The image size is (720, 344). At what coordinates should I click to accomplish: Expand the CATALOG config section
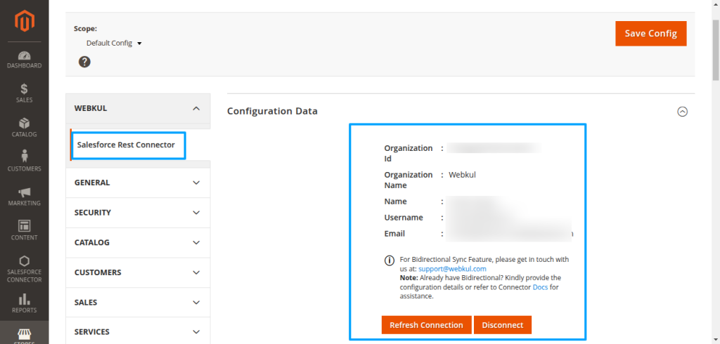(x=139, y=243)
